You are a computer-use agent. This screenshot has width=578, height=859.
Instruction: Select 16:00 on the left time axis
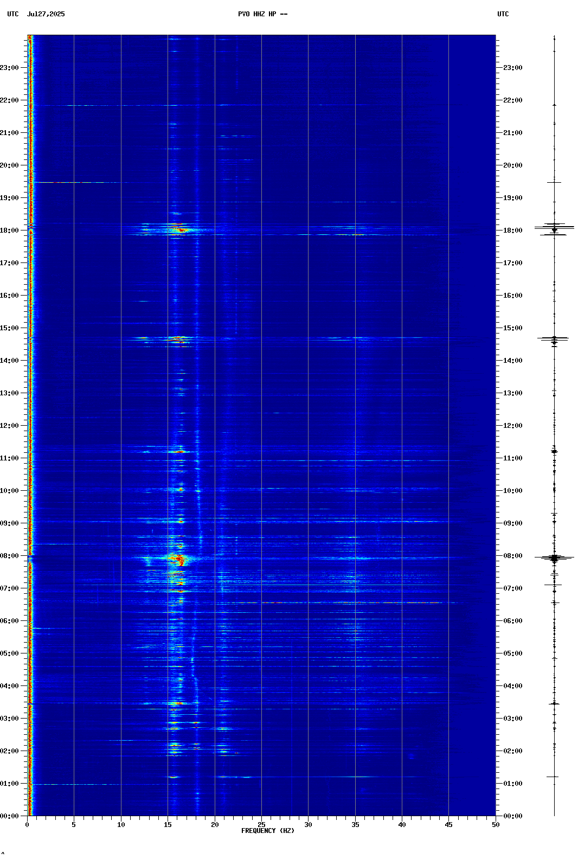click(x=9, y=296)
